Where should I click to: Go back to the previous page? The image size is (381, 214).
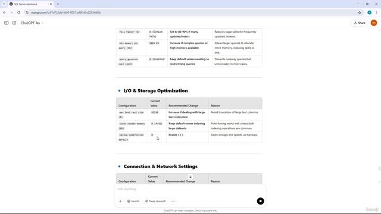pos(4,12)
